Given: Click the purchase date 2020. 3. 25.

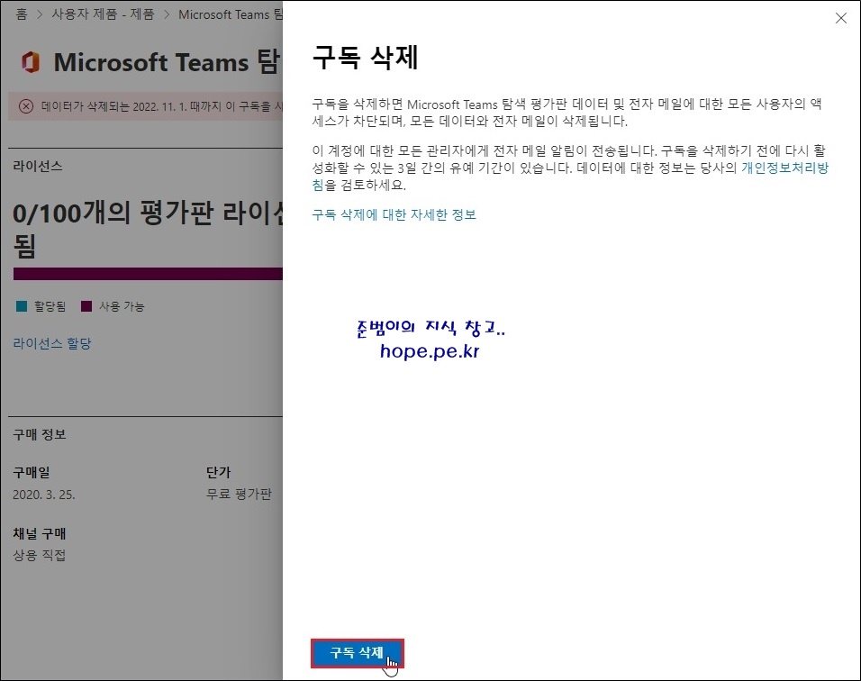Looking at the screenshot, I should click(44, 495).
